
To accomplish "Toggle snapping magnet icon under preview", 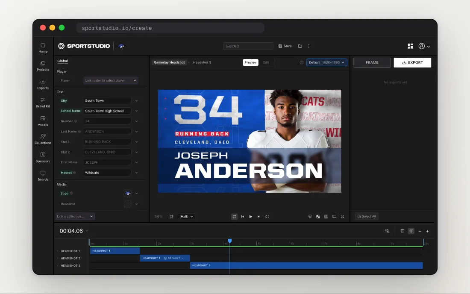I will (310, 217).
